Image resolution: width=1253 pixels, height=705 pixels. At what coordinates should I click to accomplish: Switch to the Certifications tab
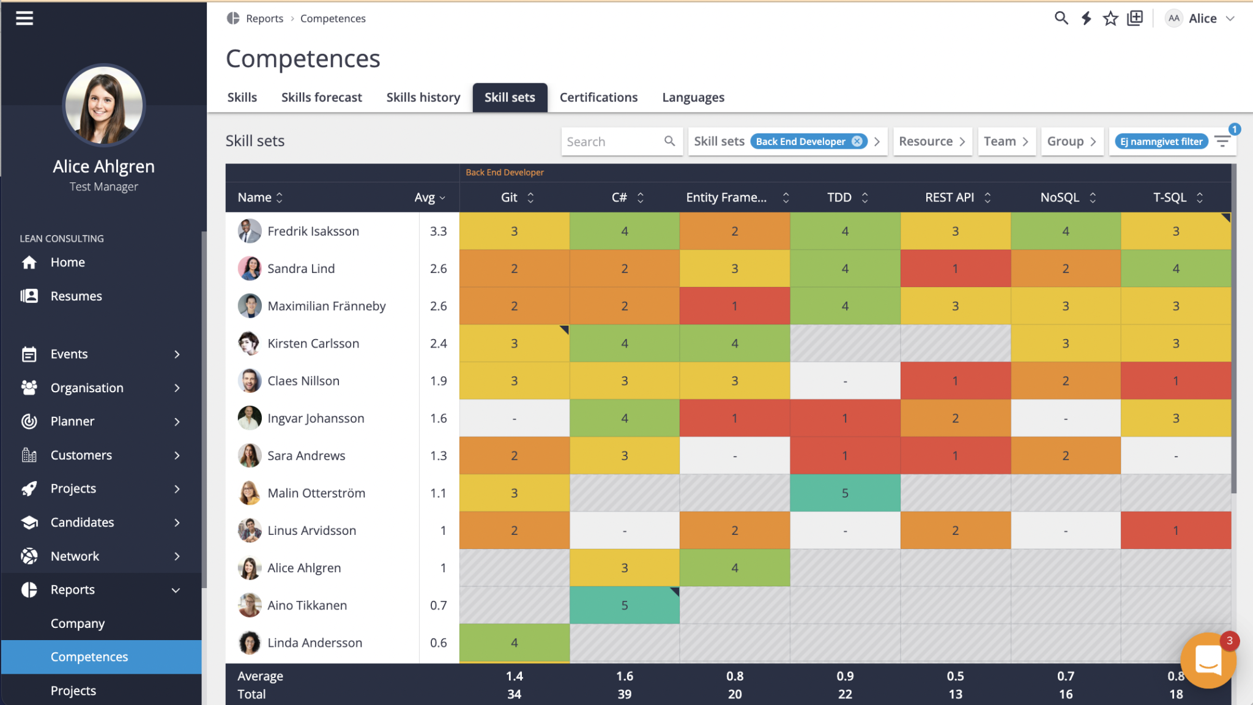tap(598, 97)
